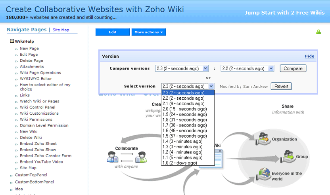Screen dimensions: 330x195
Task: Choose version 2.3 (2 - seconds ago) in list
Action: click(x=188, y=93)
